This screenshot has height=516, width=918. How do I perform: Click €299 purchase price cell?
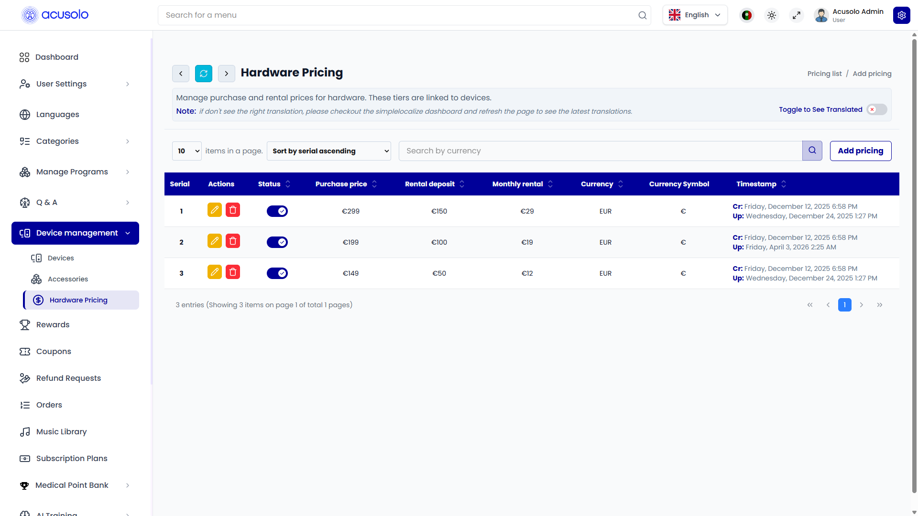click(350, 211)
